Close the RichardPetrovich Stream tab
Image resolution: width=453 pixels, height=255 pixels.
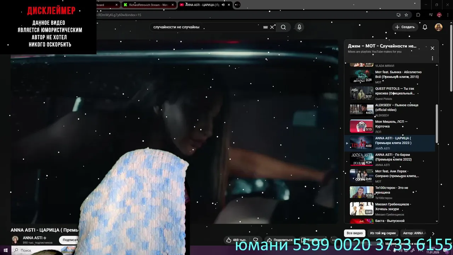coord(173,5)
